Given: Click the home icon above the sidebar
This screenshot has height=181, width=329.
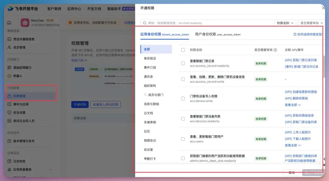Looking at the screenshot, I should coord(9,23).
